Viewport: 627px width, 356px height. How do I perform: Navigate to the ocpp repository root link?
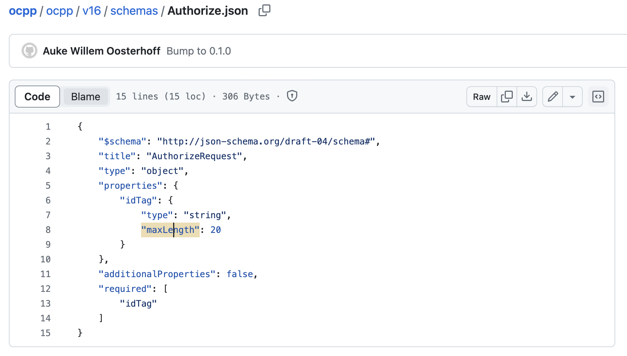[23, 11]
